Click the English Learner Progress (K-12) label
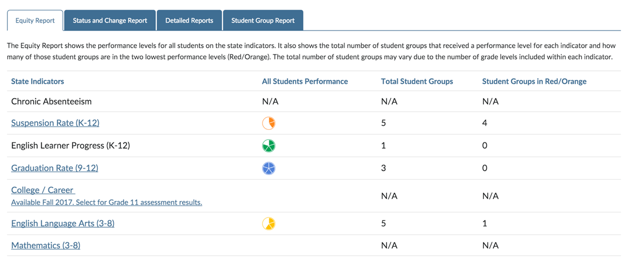Viewport: 626px width, 260px height. click(70, 145)
